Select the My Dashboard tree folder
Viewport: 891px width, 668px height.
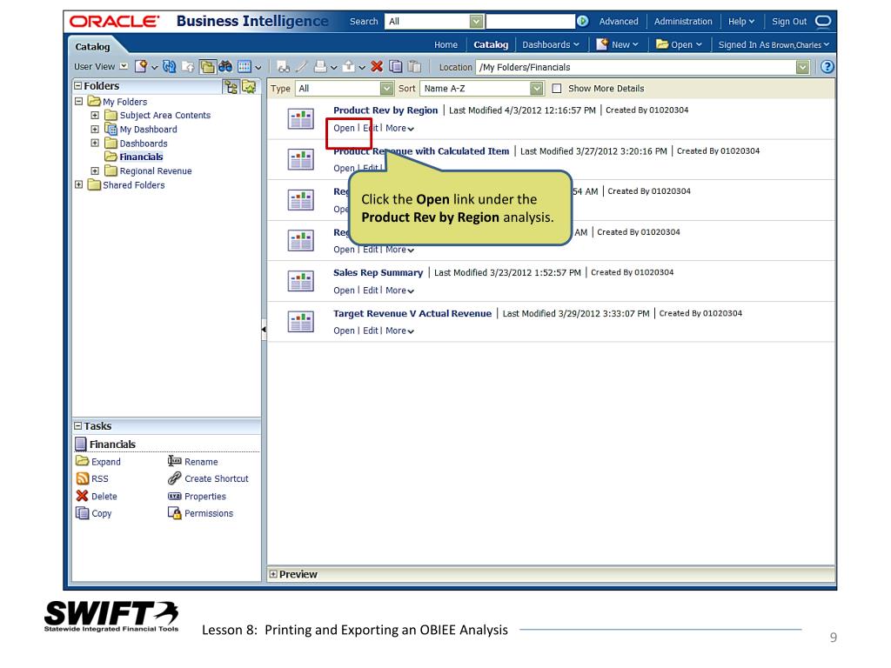(x=148, y=129)
